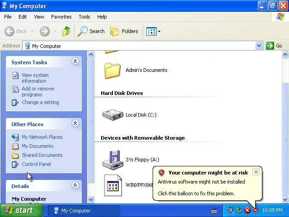Click the Change a setting icon

[15, 103]
